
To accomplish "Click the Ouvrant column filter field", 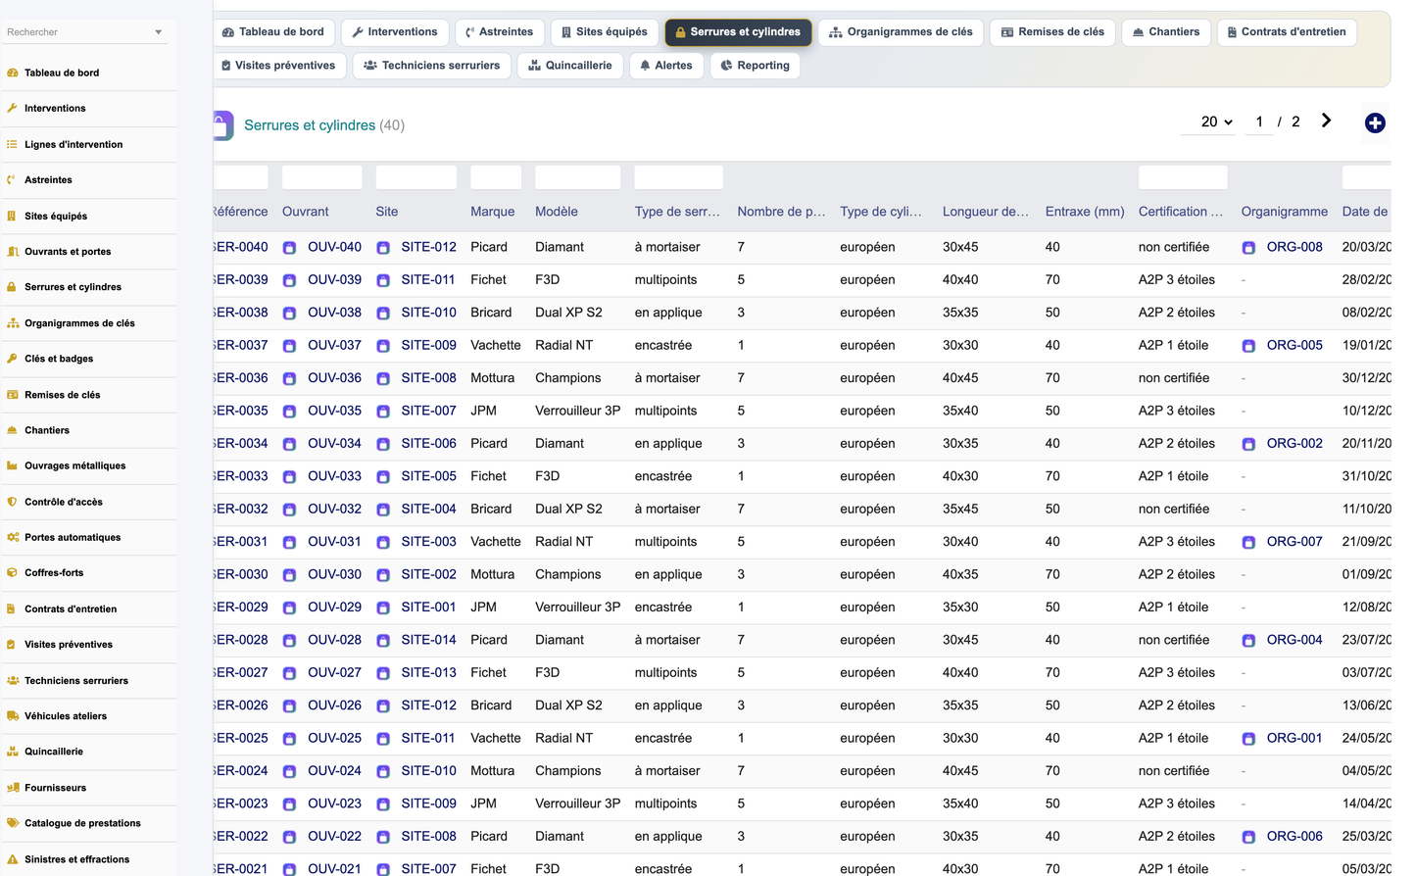I will coord(321,177).
